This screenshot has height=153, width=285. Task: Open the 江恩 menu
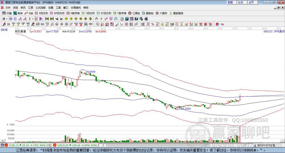pos(31,7)
